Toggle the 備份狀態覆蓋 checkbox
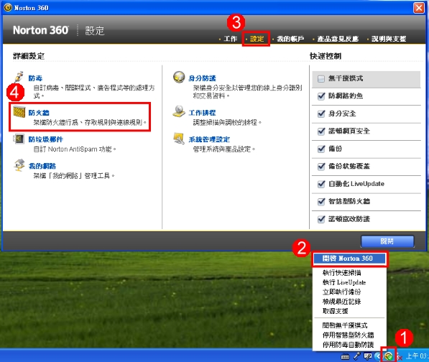Image resolution: width=429 pixels, height=362 pixels. tap(321, 167)
